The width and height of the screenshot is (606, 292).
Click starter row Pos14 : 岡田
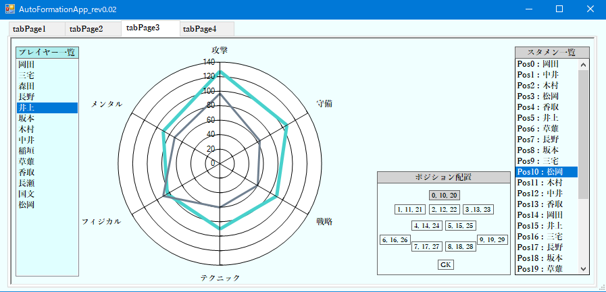tap(547, 215)
